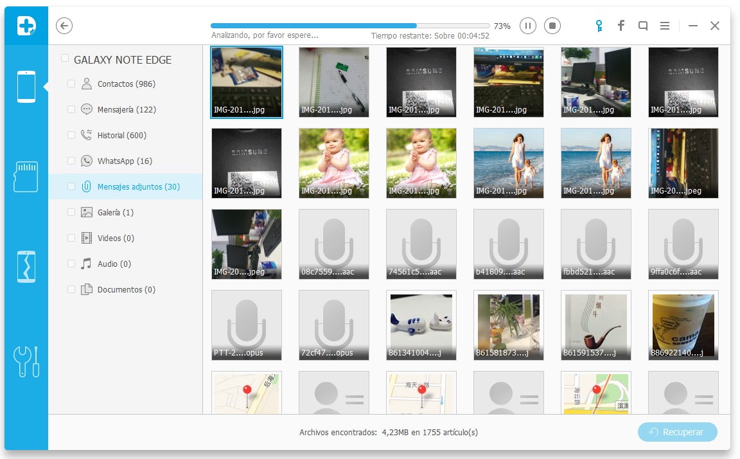
Task: Click the Recuperar button
Action: coord(677,432)
